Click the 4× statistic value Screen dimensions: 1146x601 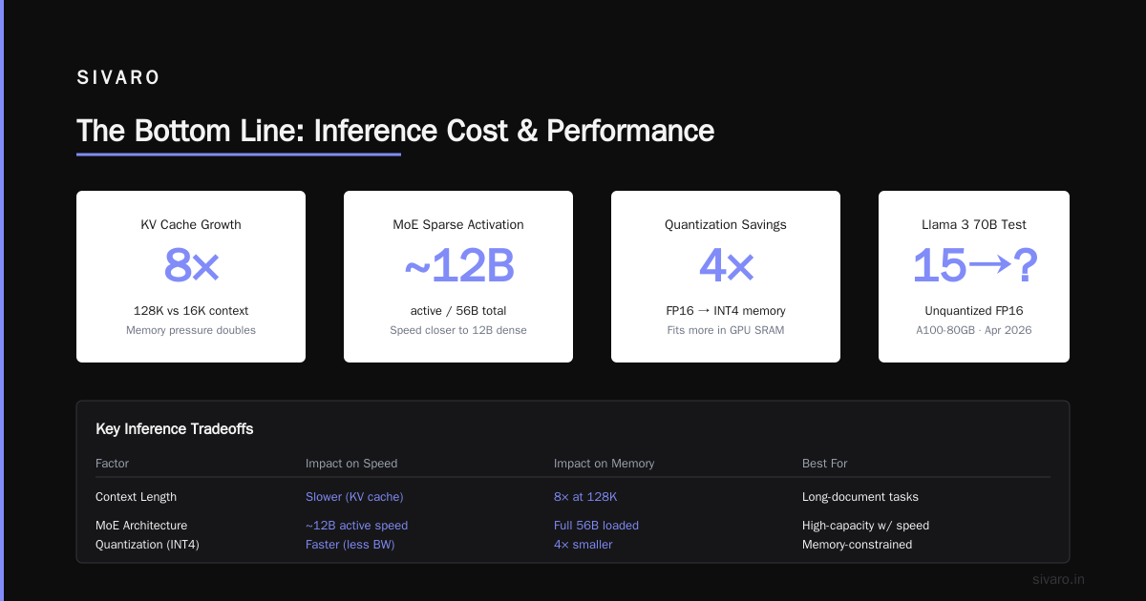tap(726, 265)
